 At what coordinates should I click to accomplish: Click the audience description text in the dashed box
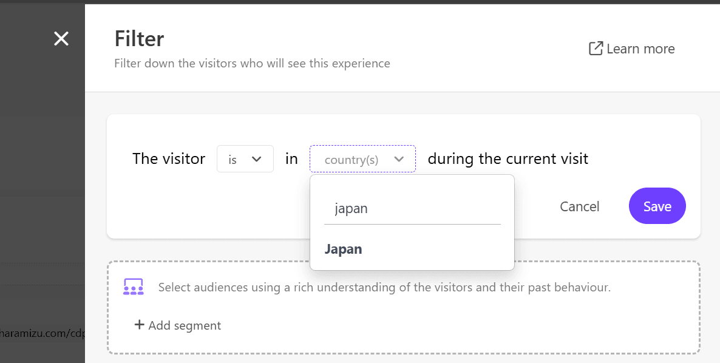(384, 287)
